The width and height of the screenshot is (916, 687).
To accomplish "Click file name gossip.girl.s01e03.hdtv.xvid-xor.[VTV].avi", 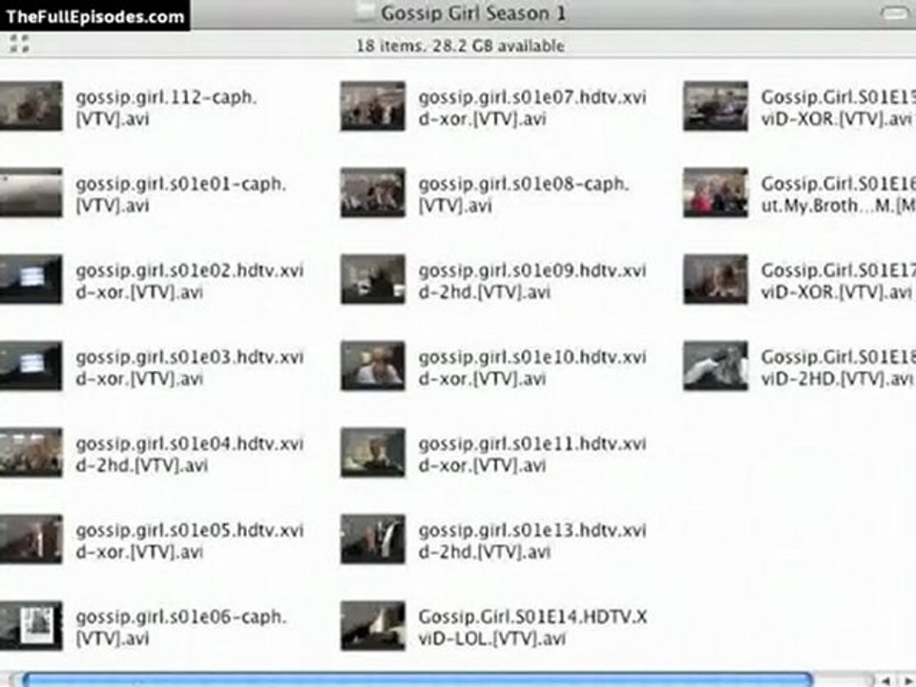I will (x=190, y=367).
